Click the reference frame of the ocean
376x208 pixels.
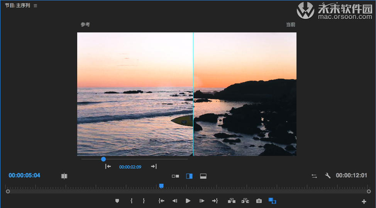[135, 94]
